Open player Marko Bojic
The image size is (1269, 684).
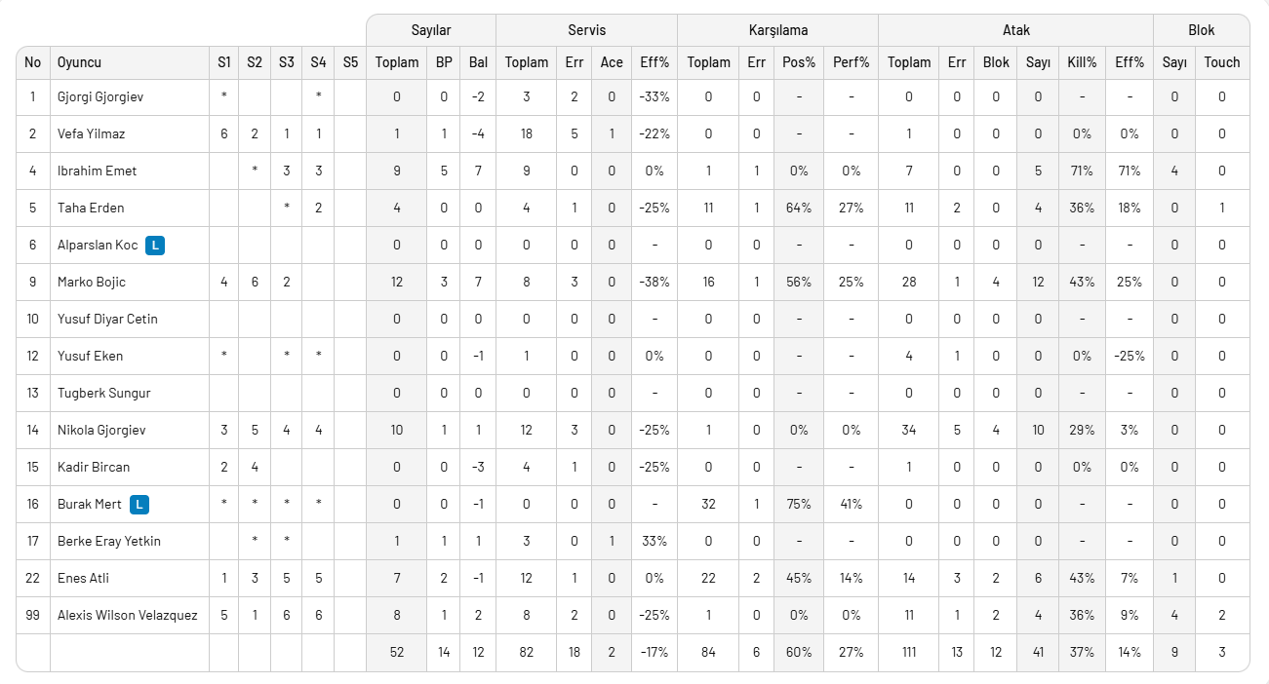(92, 283)
